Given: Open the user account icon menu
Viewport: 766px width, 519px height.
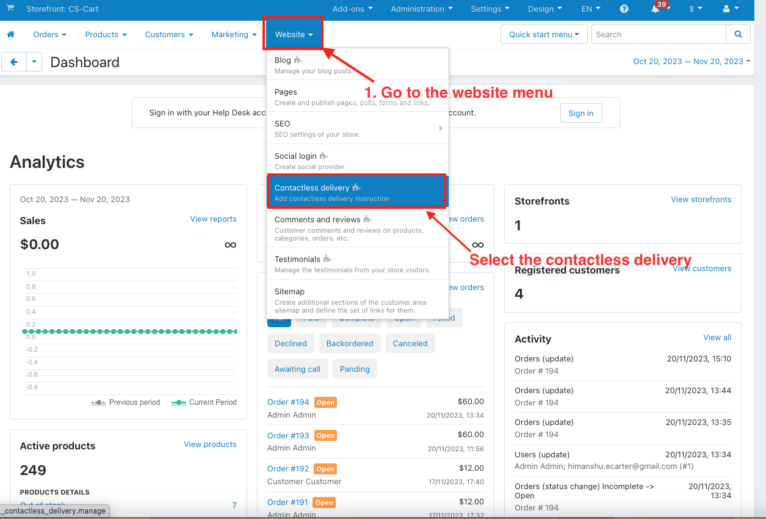Looking at the screenshot, I should click(731, 9).
